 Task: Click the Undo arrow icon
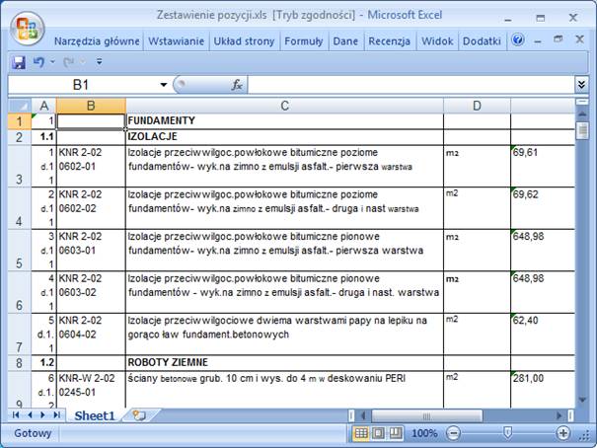[x=38, y=62]
